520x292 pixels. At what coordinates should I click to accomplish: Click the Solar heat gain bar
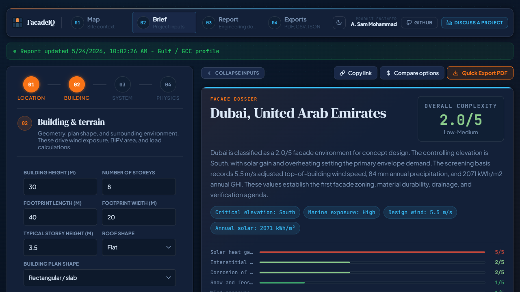pyautogui.click(x=372, y=252)
